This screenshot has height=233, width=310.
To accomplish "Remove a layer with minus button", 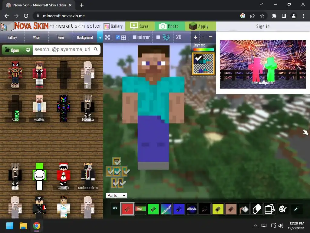I will (203, 37).
